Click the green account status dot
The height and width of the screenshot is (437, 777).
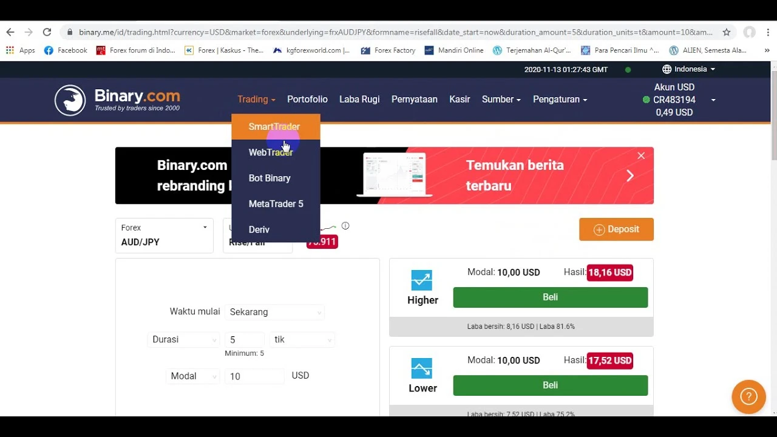pyautogui.click(x=646, y=100)
